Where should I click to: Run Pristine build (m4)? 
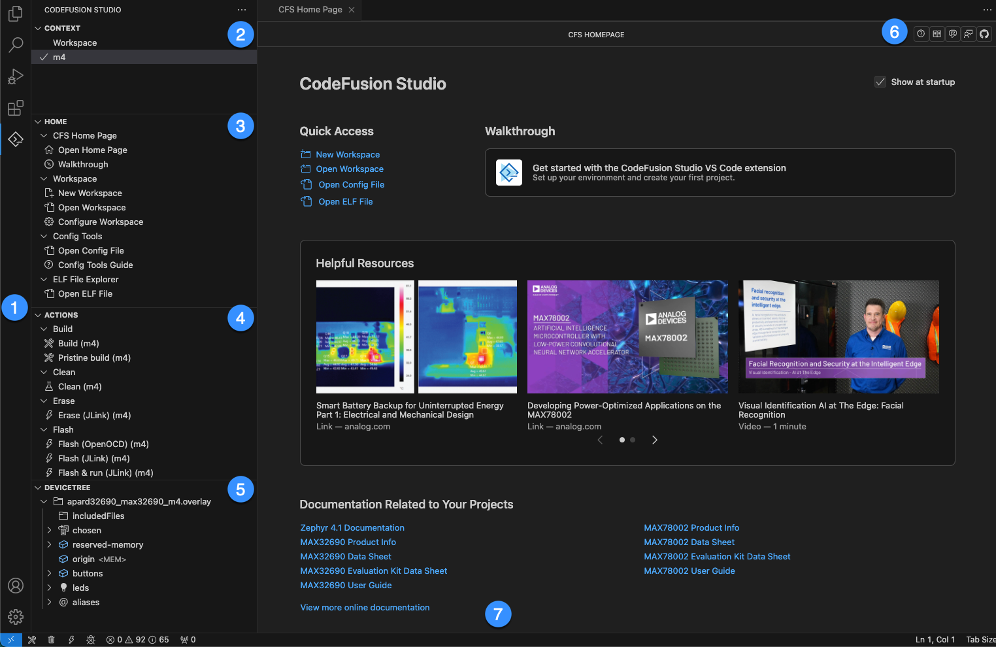pos(94,357)
